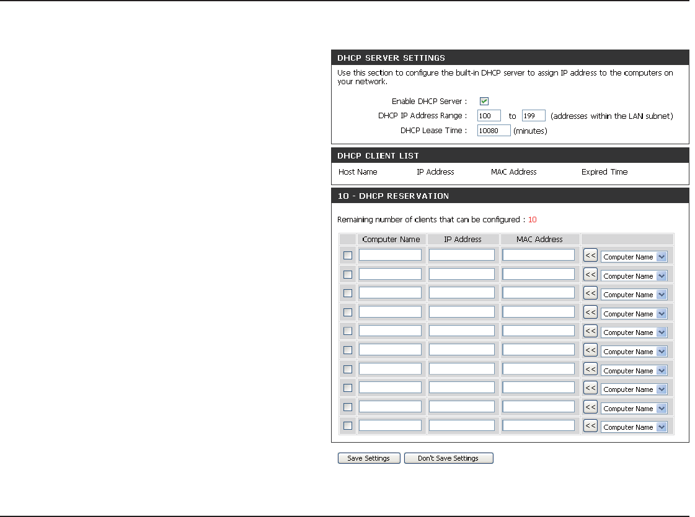The width and height of the screenshot is (695, 517).
Task: Tick the checkbox of the third reservation row
Action: point(348,293)
